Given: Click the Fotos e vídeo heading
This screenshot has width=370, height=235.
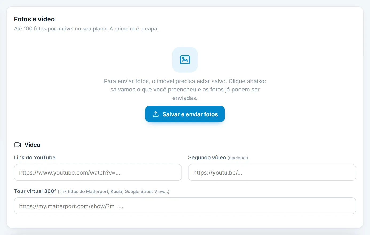Looking at the screenshot, I should (34, 19).
